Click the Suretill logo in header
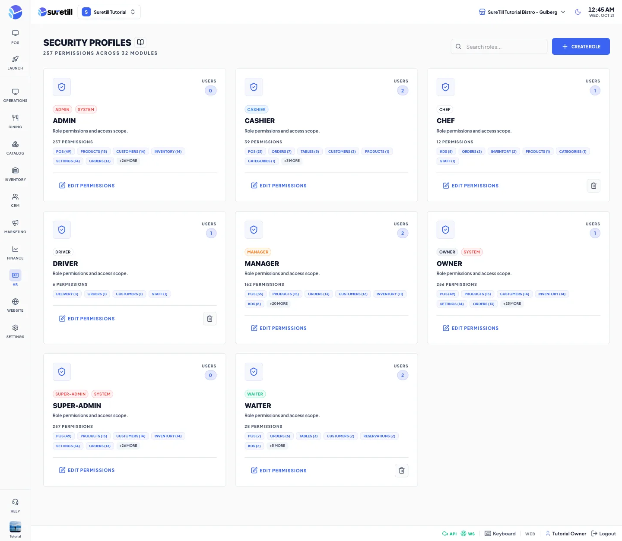Viewport: 622px width, 541px height. click(55, 12)
